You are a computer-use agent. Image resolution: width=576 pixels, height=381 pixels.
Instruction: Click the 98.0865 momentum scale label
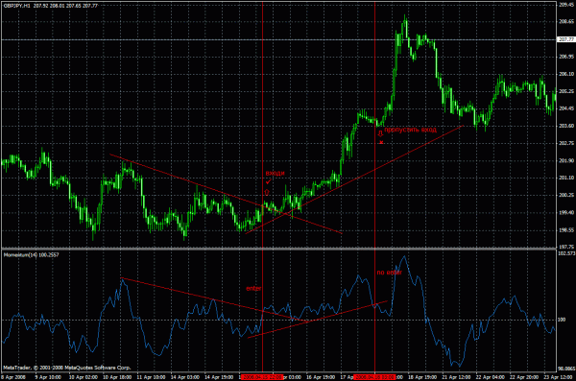(x=566, y=369)
